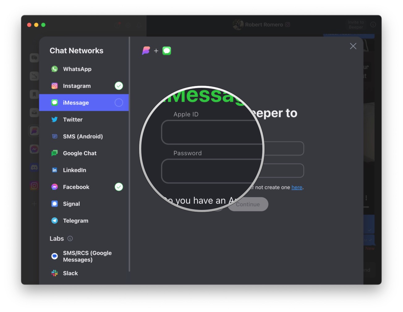Click the Signal logo icon
This screenshot has width=403, height=312.
55,204
